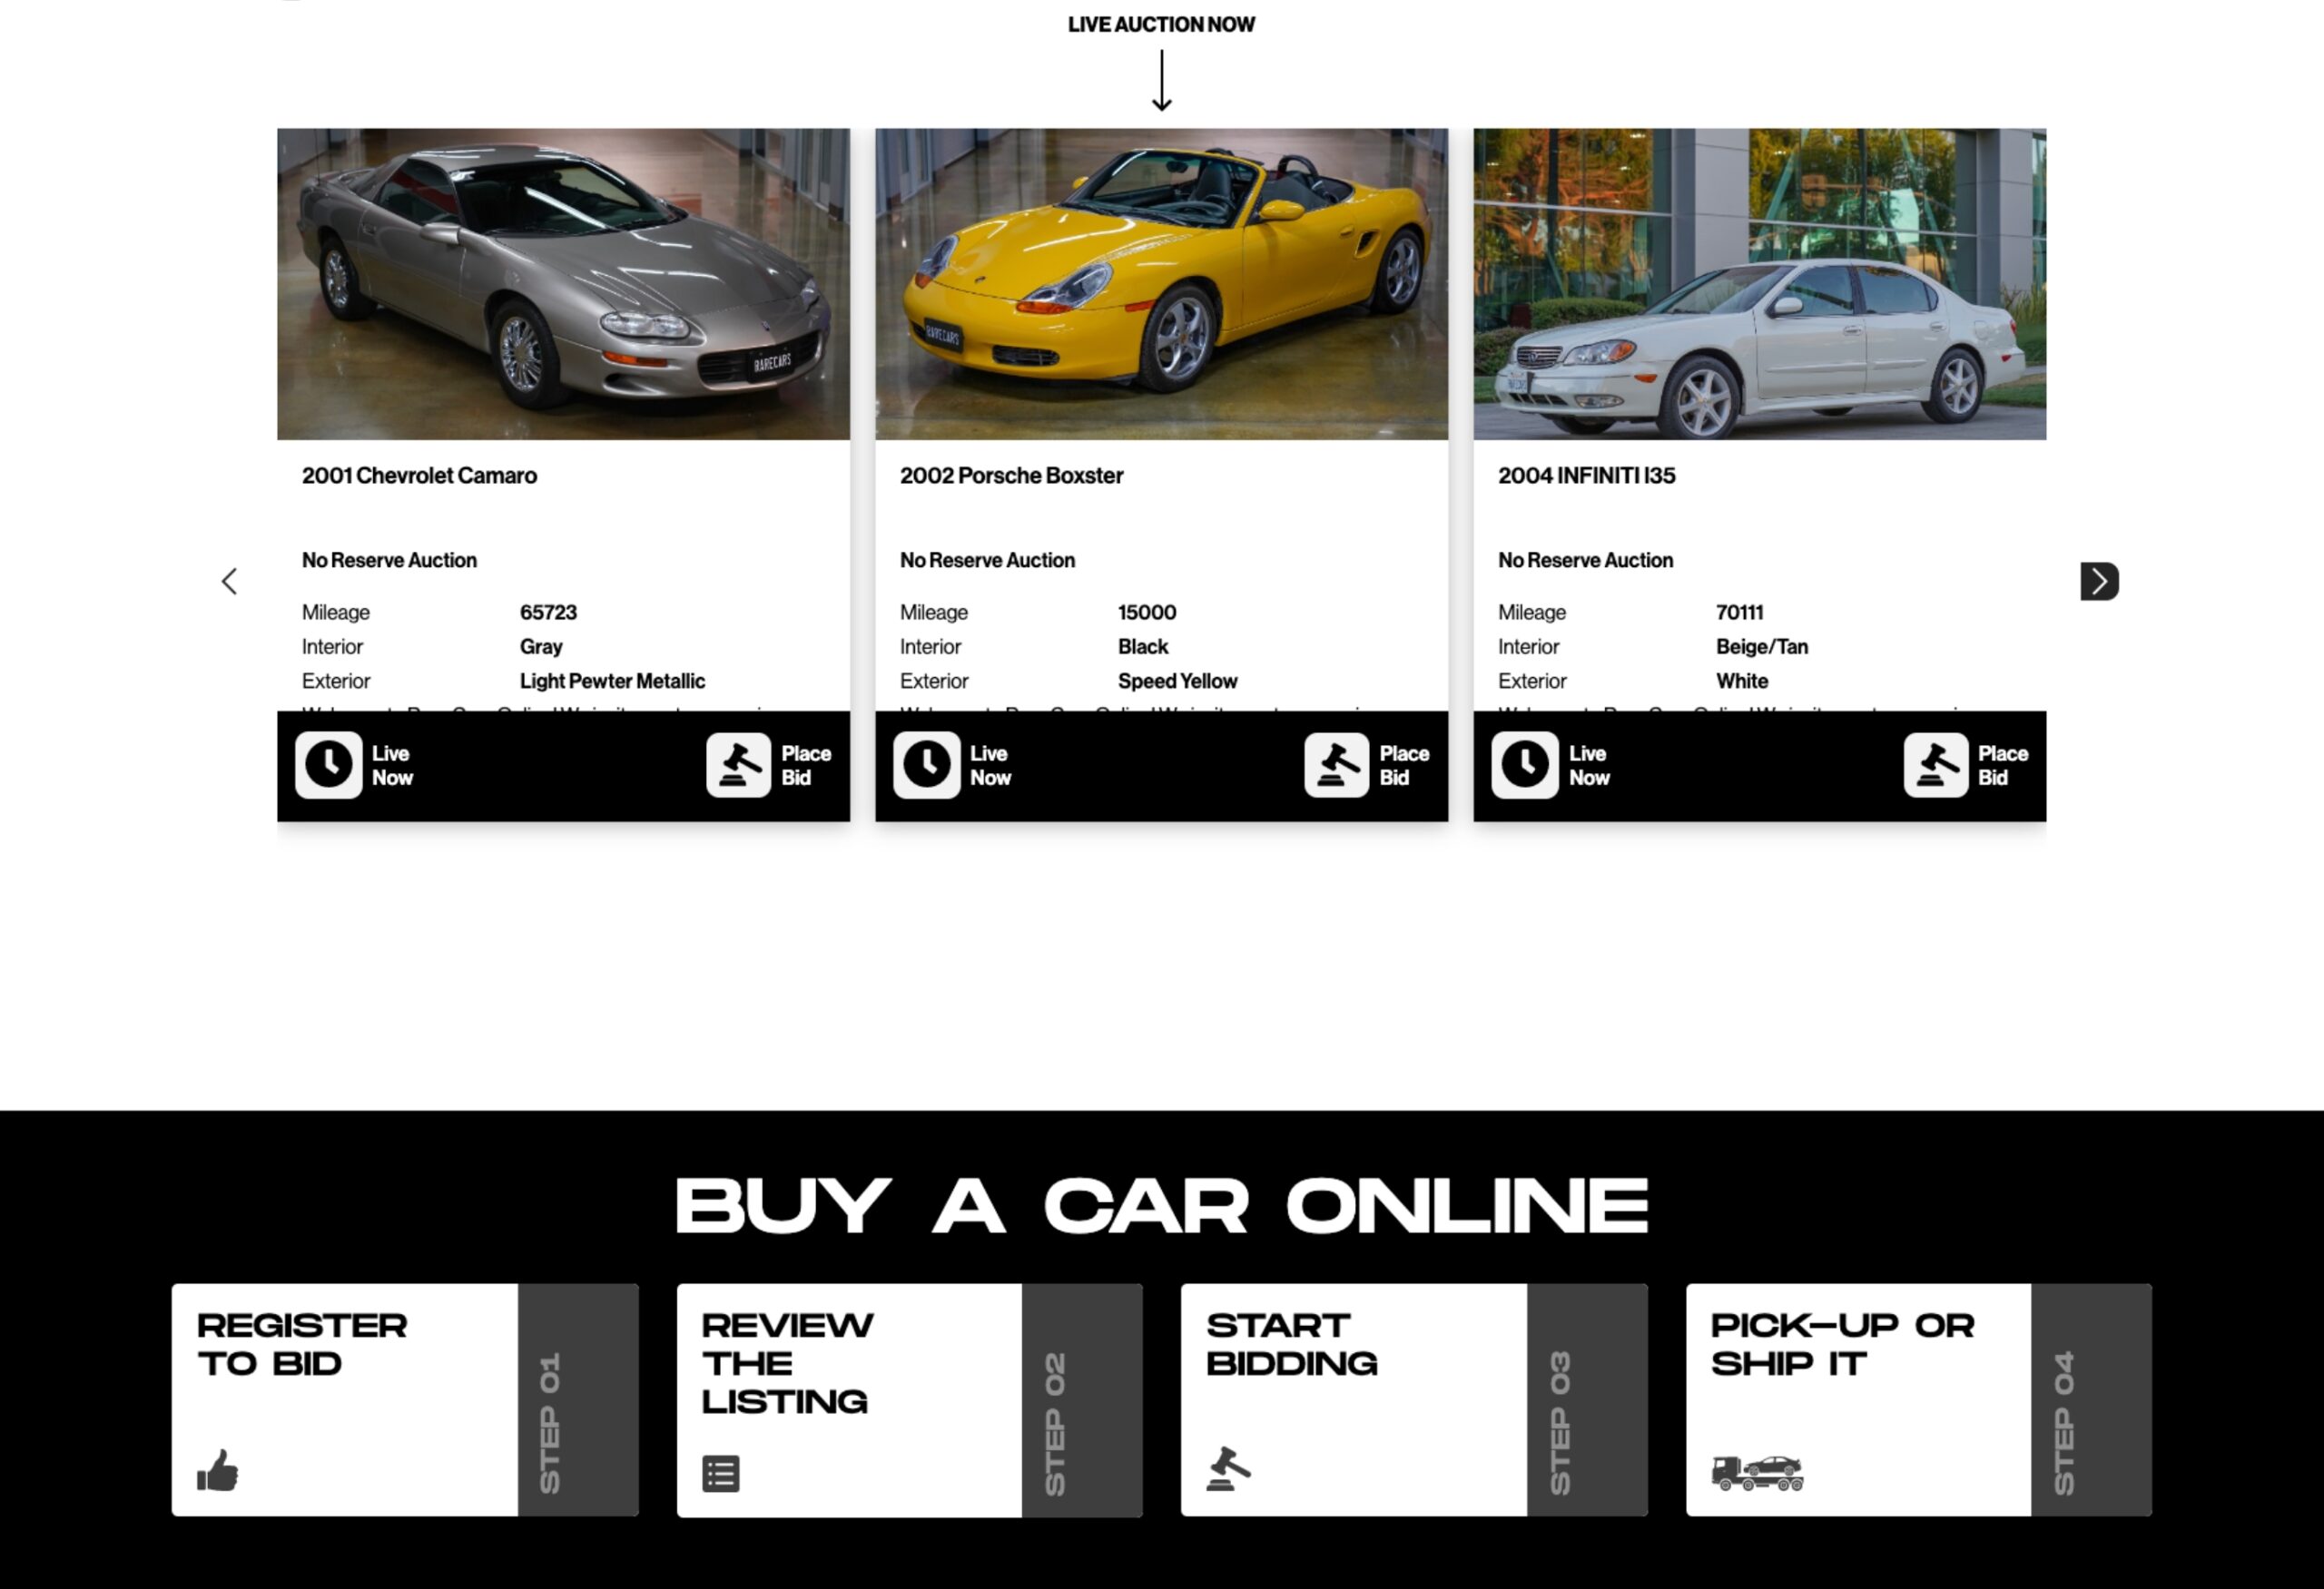This screenshot has height=1589, width=2324.
Task: Select the Pick-up or Ship It step title
Action: coord(1842,1344)
